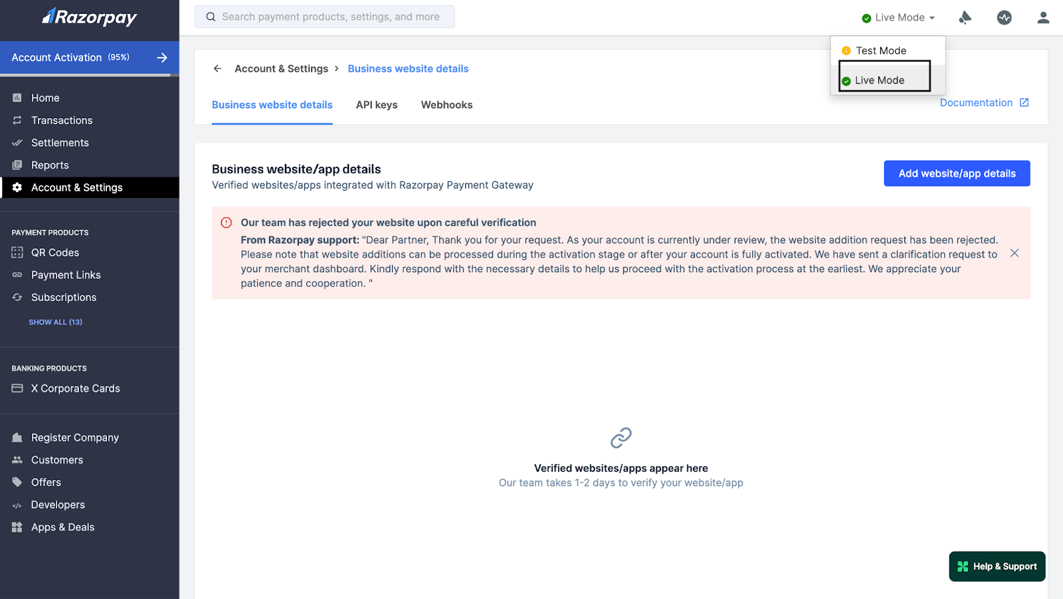
Task: Click the red alert icon in rejection banner
Action: click(x=227, y=222)
